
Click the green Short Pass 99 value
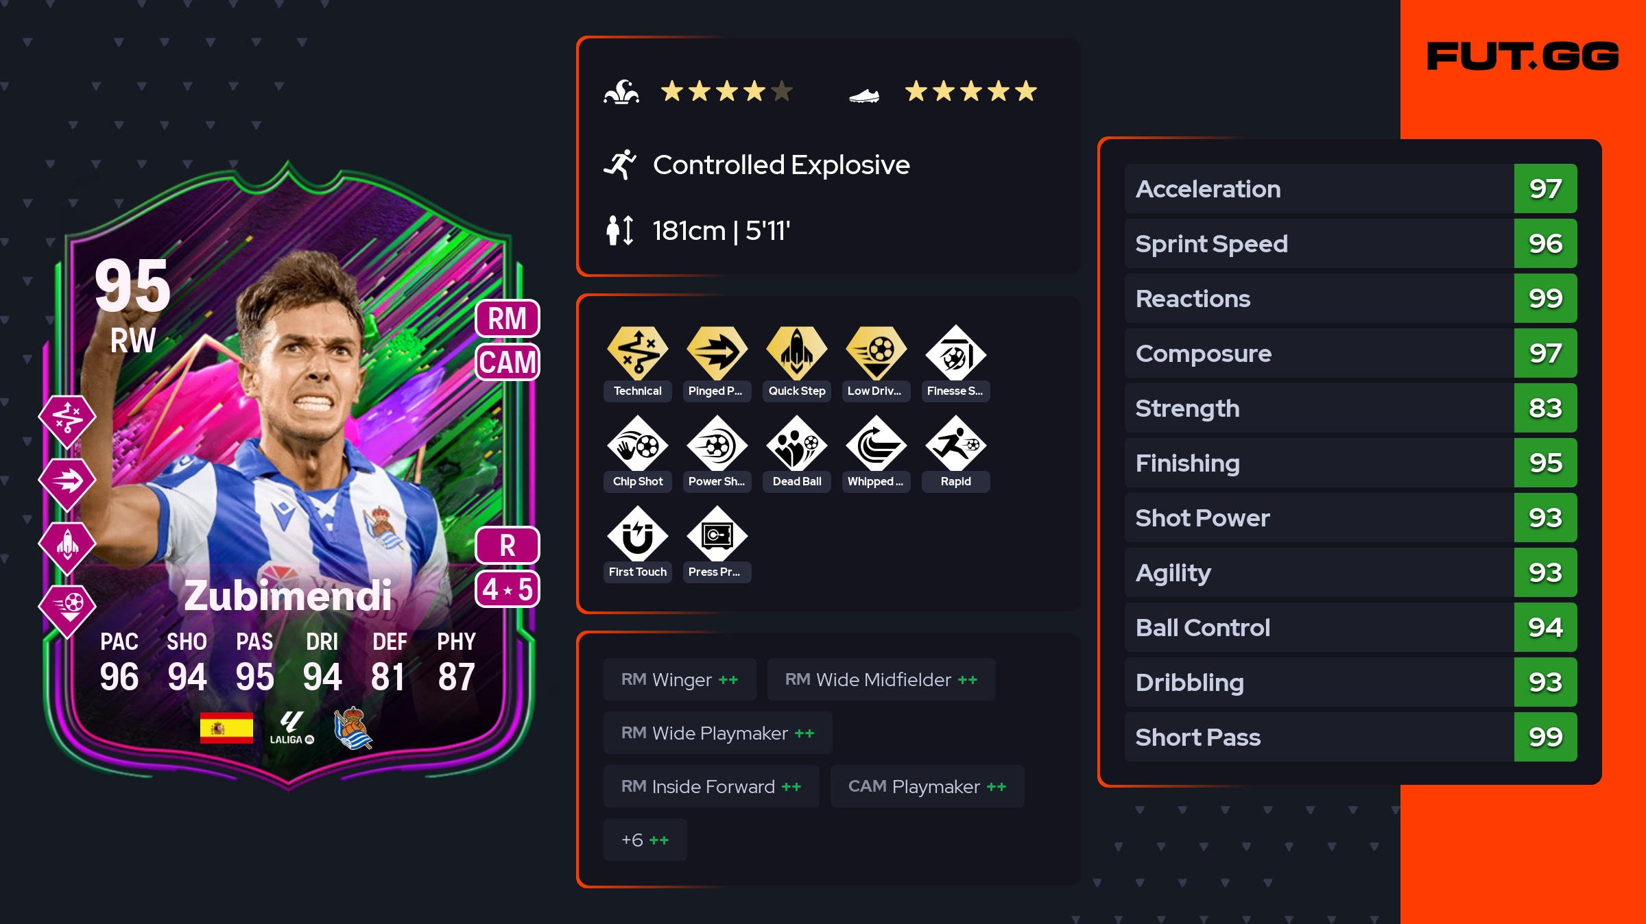click(x=1545, y=737)
